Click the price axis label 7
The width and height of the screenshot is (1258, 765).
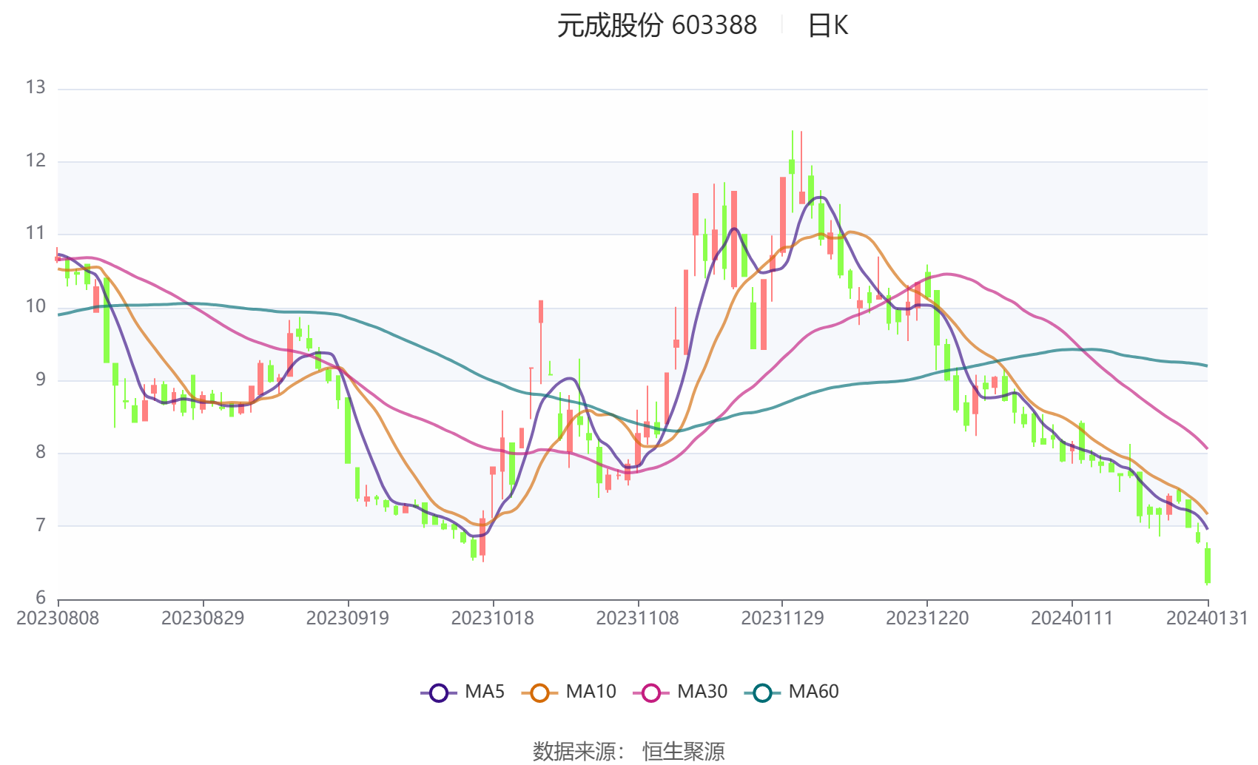[x=41, y=525]
